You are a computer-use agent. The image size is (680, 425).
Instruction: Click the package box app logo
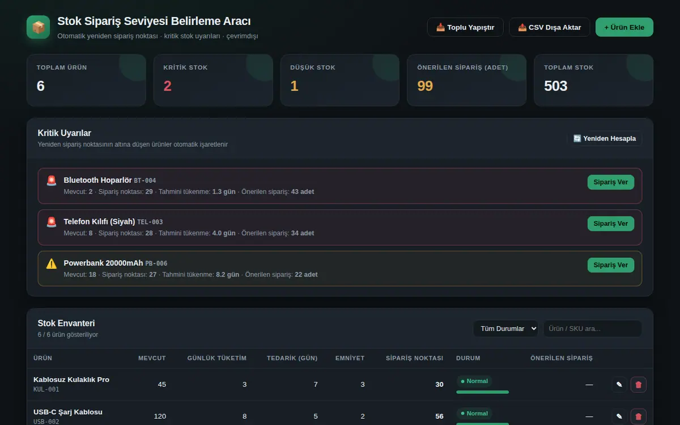click(39, 27)
